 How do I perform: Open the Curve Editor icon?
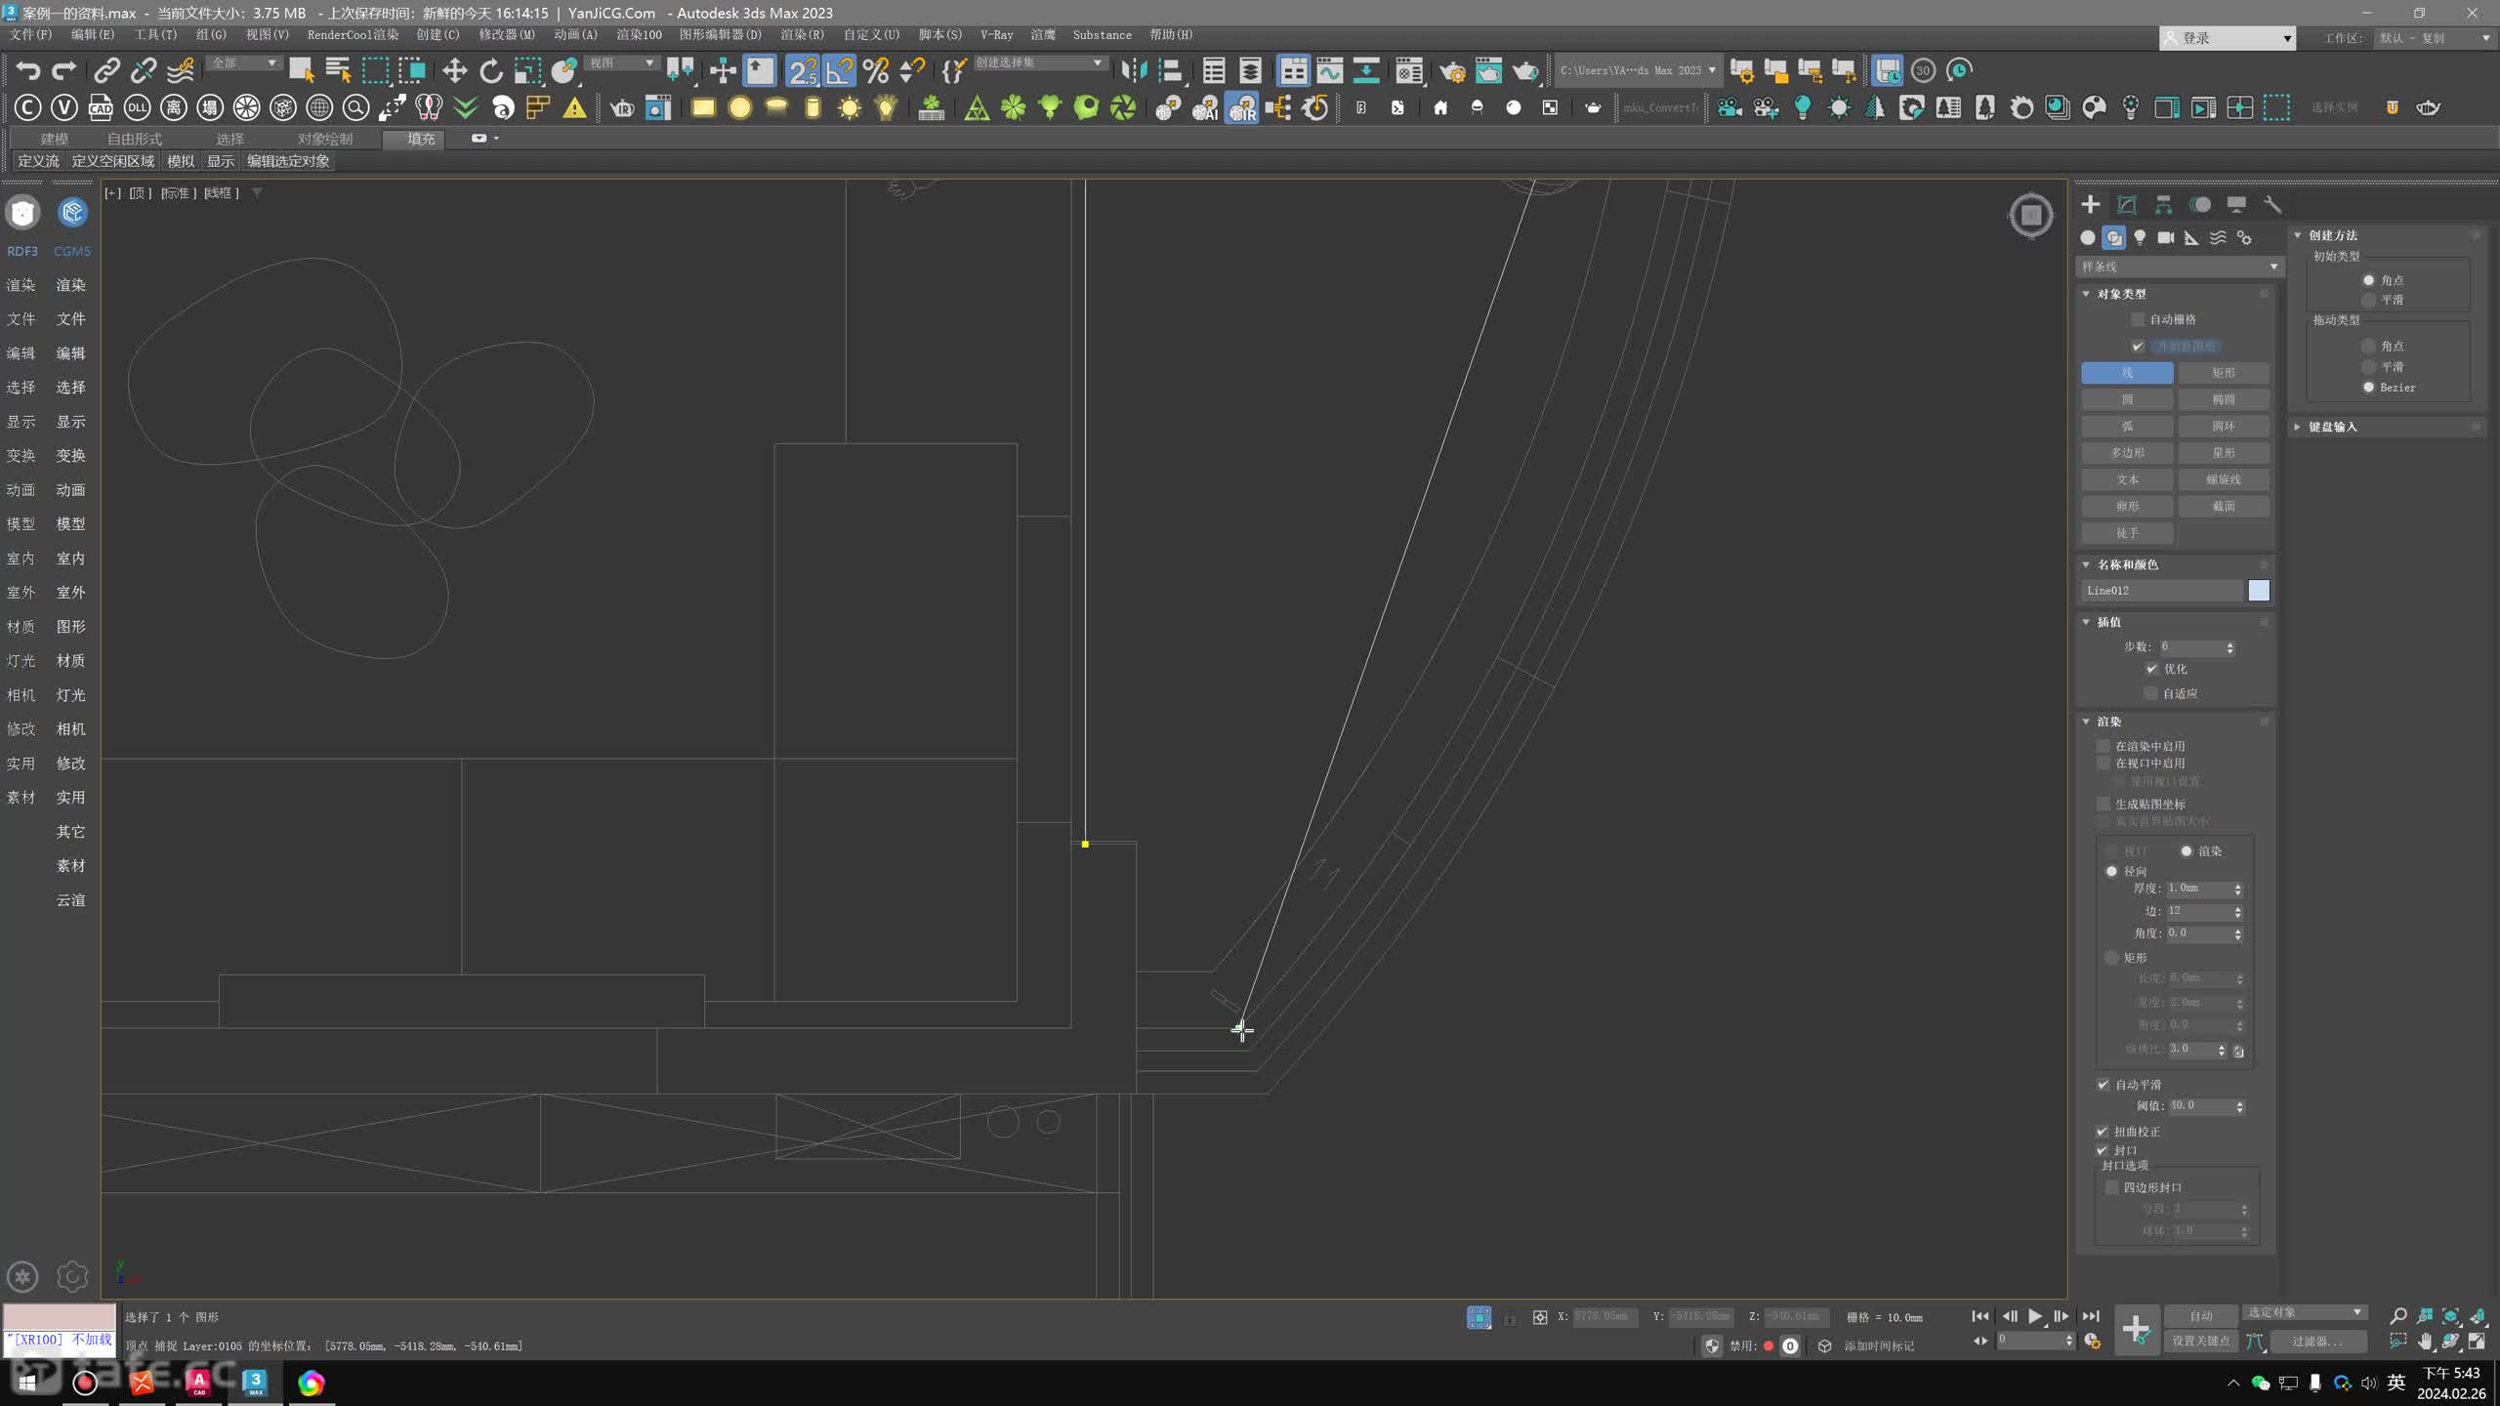pos(1330,70)
